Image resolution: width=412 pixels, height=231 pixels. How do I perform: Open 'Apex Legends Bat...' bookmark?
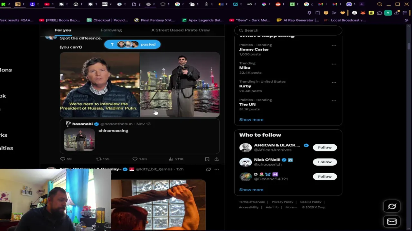click(203, 20)
